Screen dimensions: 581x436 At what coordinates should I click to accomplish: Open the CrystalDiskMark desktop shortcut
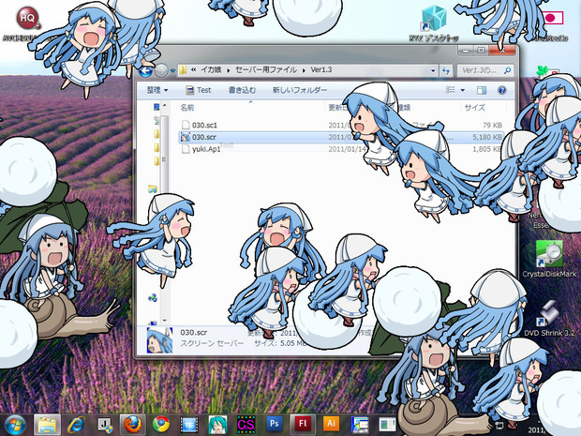549,260
